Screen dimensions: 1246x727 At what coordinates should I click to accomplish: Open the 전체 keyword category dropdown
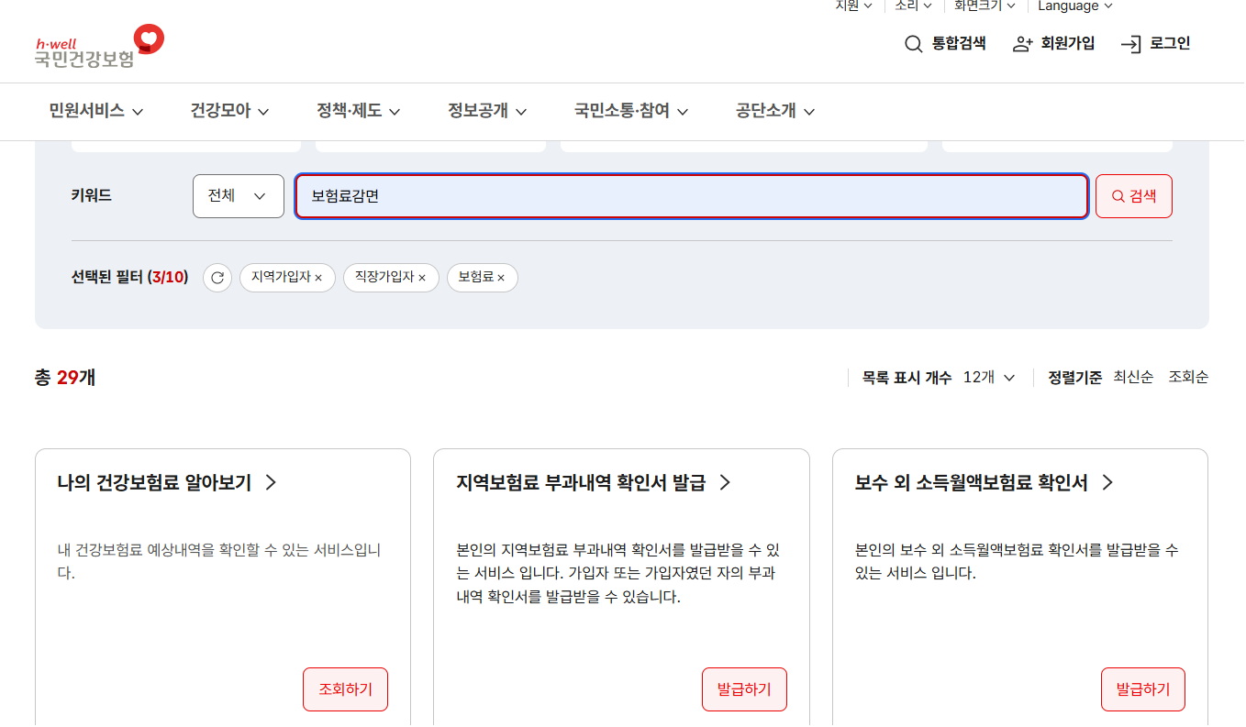click(238, 195)
